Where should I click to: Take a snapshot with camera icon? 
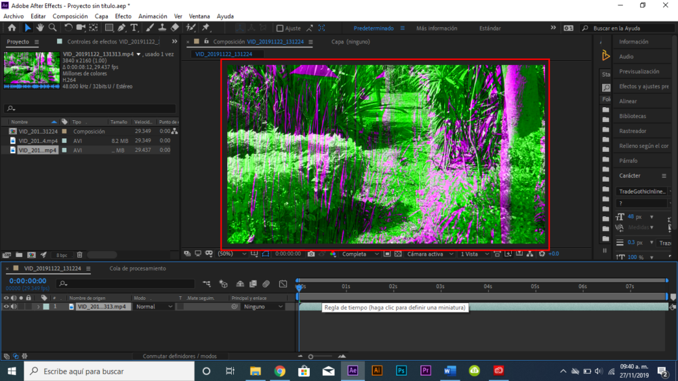tap(311, 254)
